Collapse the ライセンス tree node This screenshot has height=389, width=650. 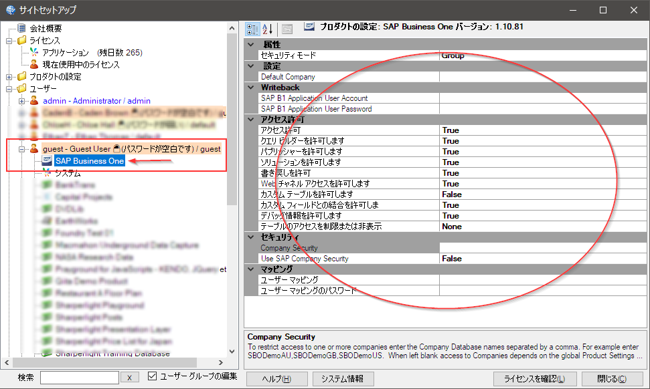click(9, 41)
